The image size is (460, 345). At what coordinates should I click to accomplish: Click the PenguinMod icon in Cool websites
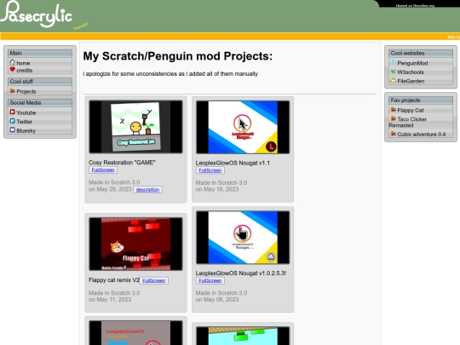(x=393, y=62)
